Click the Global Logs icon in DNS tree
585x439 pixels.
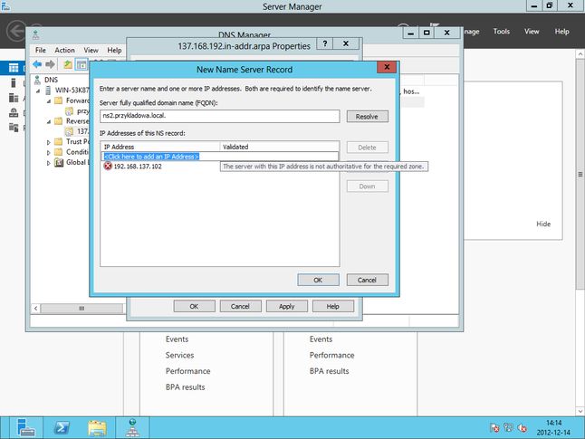[59, 163]
